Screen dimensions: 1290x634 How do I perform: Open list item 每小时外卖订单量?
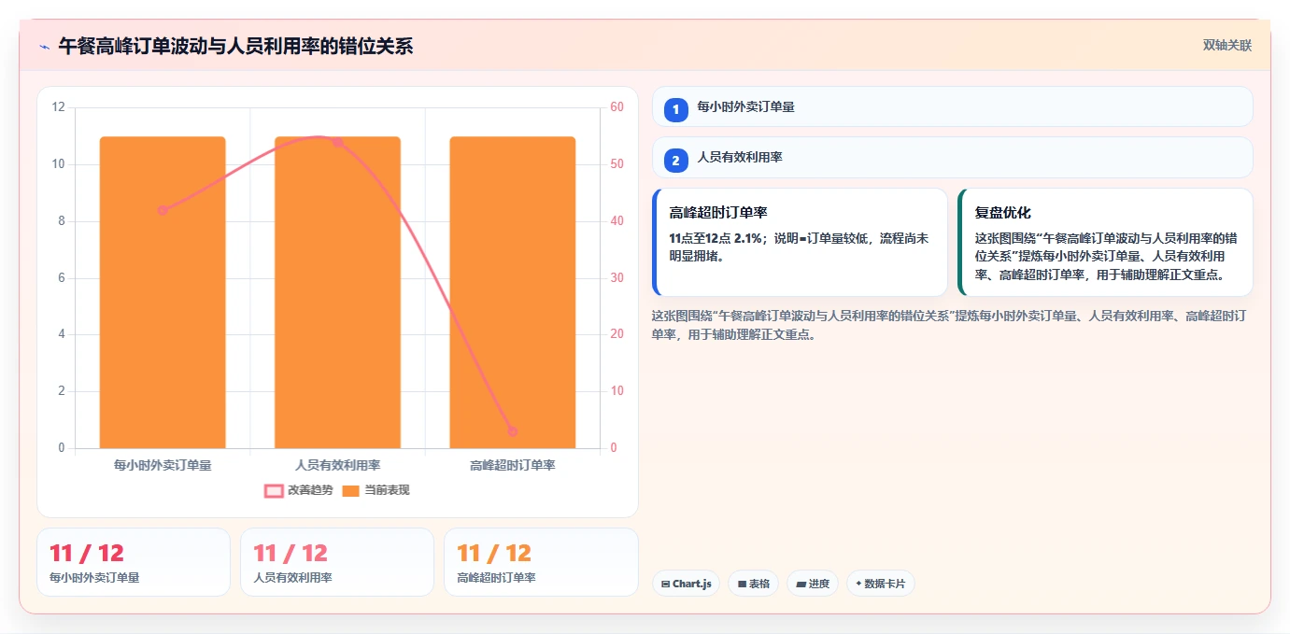[x=952, y=106]
